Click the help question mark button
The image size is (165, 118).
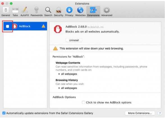coord(160,113)
